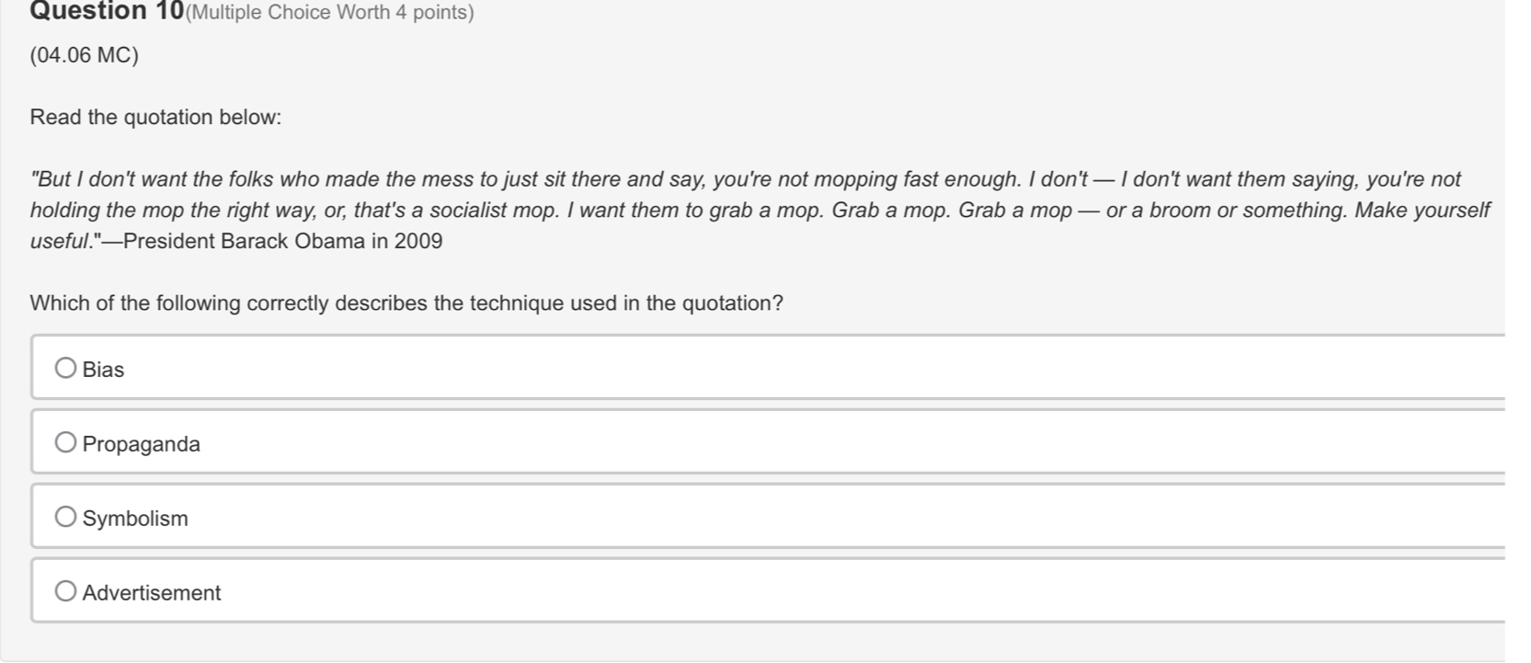Screen dimensions: 1531x663
Task: Click the word "useful" ending the quotation
Action: click(x=60, y=241)
